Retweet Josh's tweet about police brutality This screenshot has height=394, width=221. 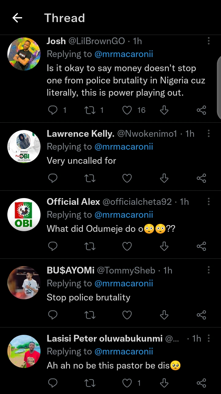[x=90, y=110]
